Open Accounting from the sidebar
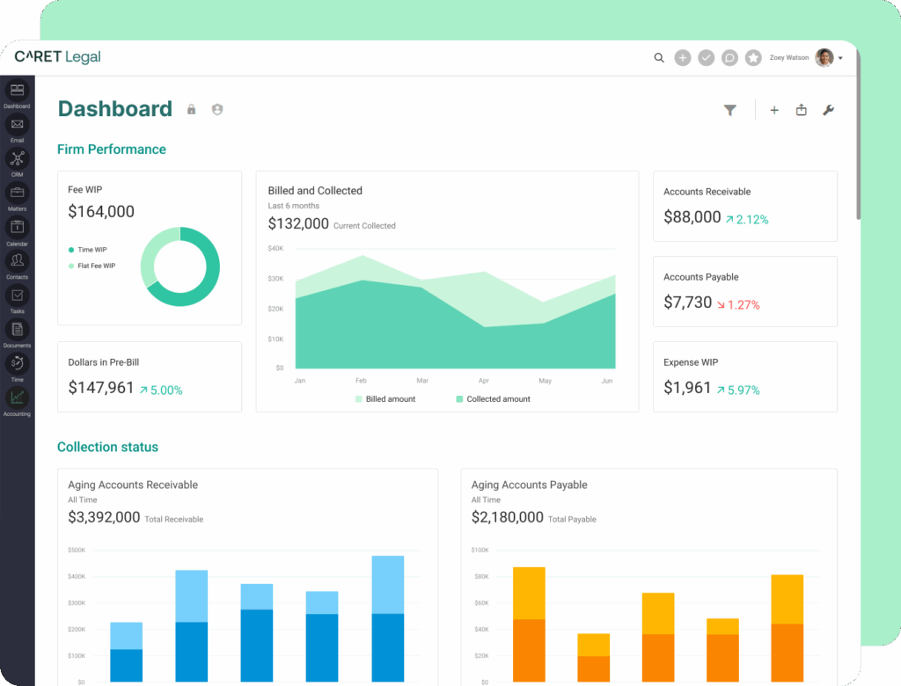The width and height of the screenshot is (901, 686). click(17, 398)
